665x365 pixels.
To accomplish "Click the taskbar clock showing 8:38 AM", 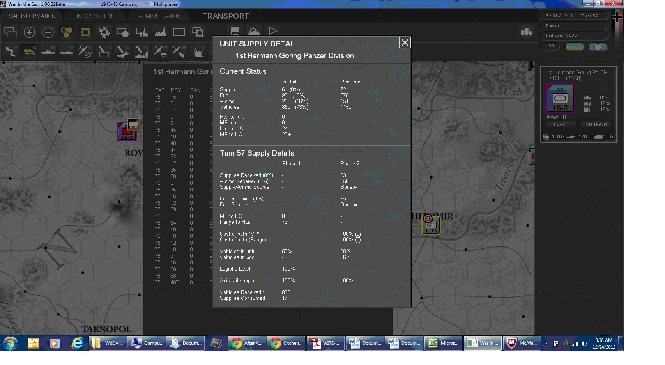I will click(604, 343).
